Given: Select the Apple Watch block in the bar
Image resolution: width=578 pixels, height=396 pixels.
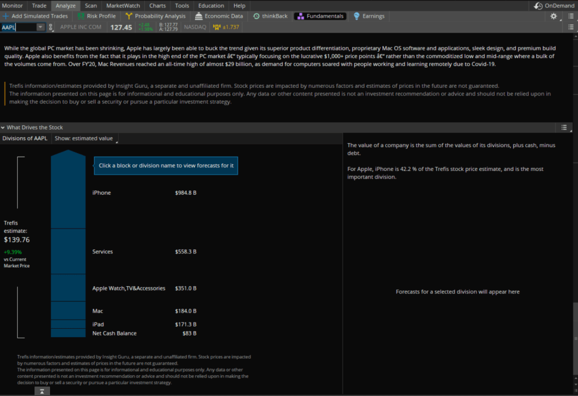Looking at the screenshot, I should [x=68, y=288].
